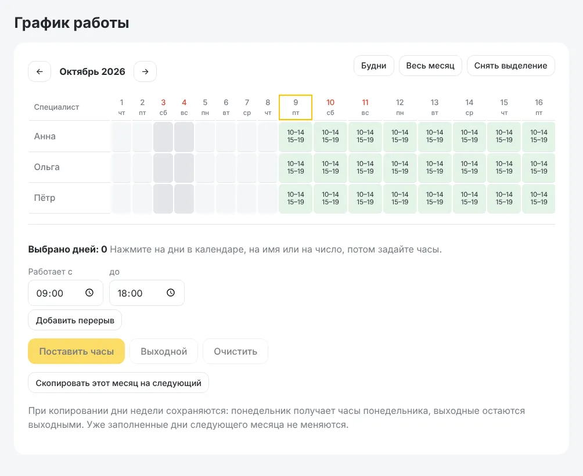Screen dimensions: 583x476
Task: Click 'Снять выделение' to clear selection
Action: coord(510,66)
